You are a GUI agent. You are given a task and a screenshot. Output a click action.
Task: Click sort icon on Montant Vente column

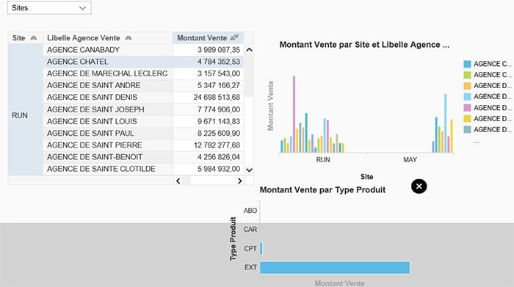pyautogui.click(x=234, y=37)
